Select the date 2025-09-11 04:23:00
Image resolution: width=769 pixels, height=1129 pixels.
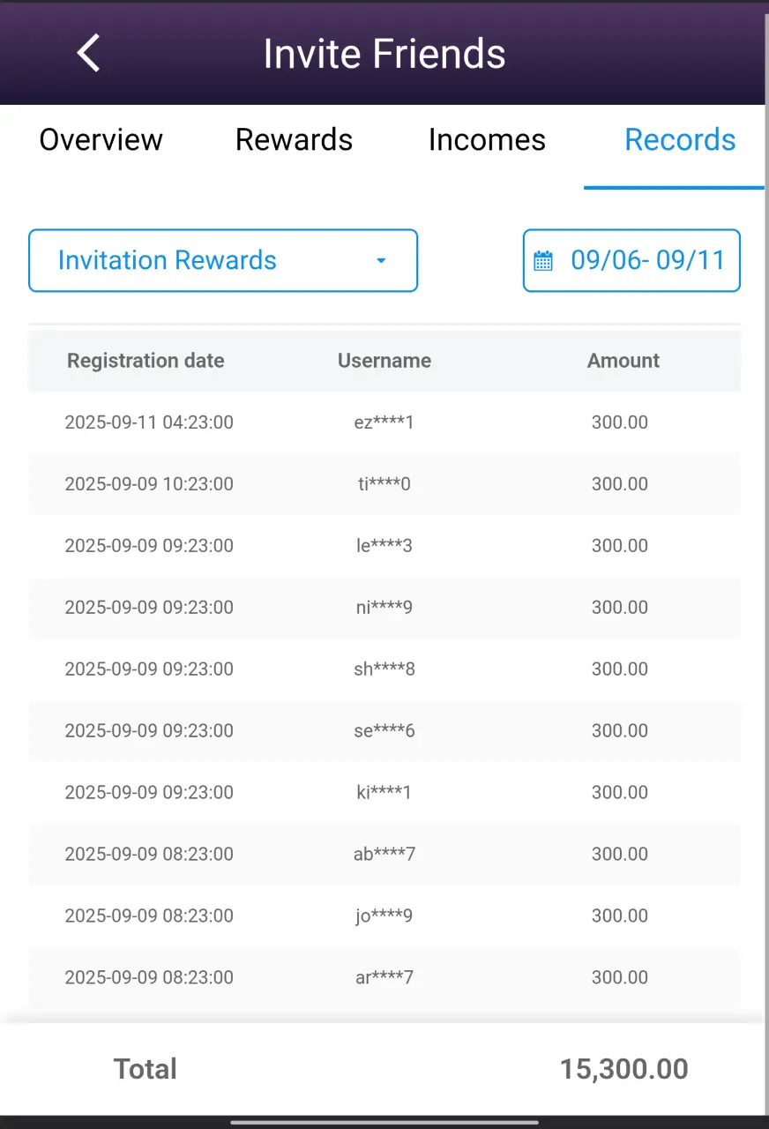point(149,422)
